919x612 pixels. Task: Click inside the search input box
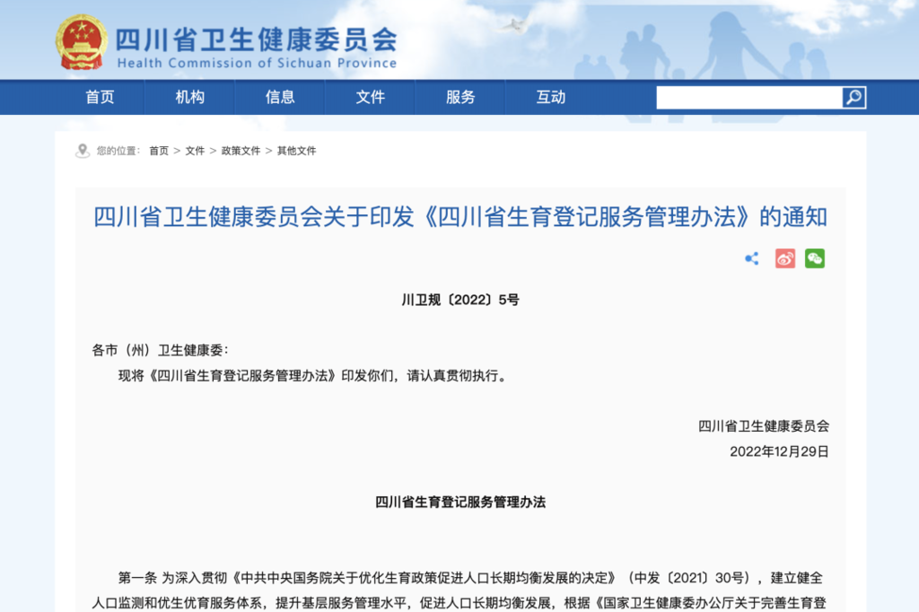tap(745, 97)
